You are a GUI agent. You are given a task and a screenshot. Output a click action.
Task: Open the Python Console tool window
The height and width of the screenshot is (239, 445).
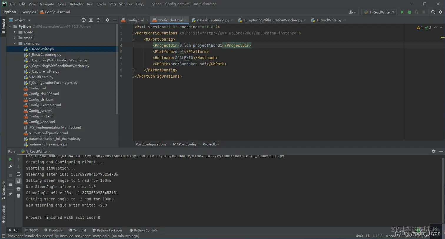(x=143, y=230)
